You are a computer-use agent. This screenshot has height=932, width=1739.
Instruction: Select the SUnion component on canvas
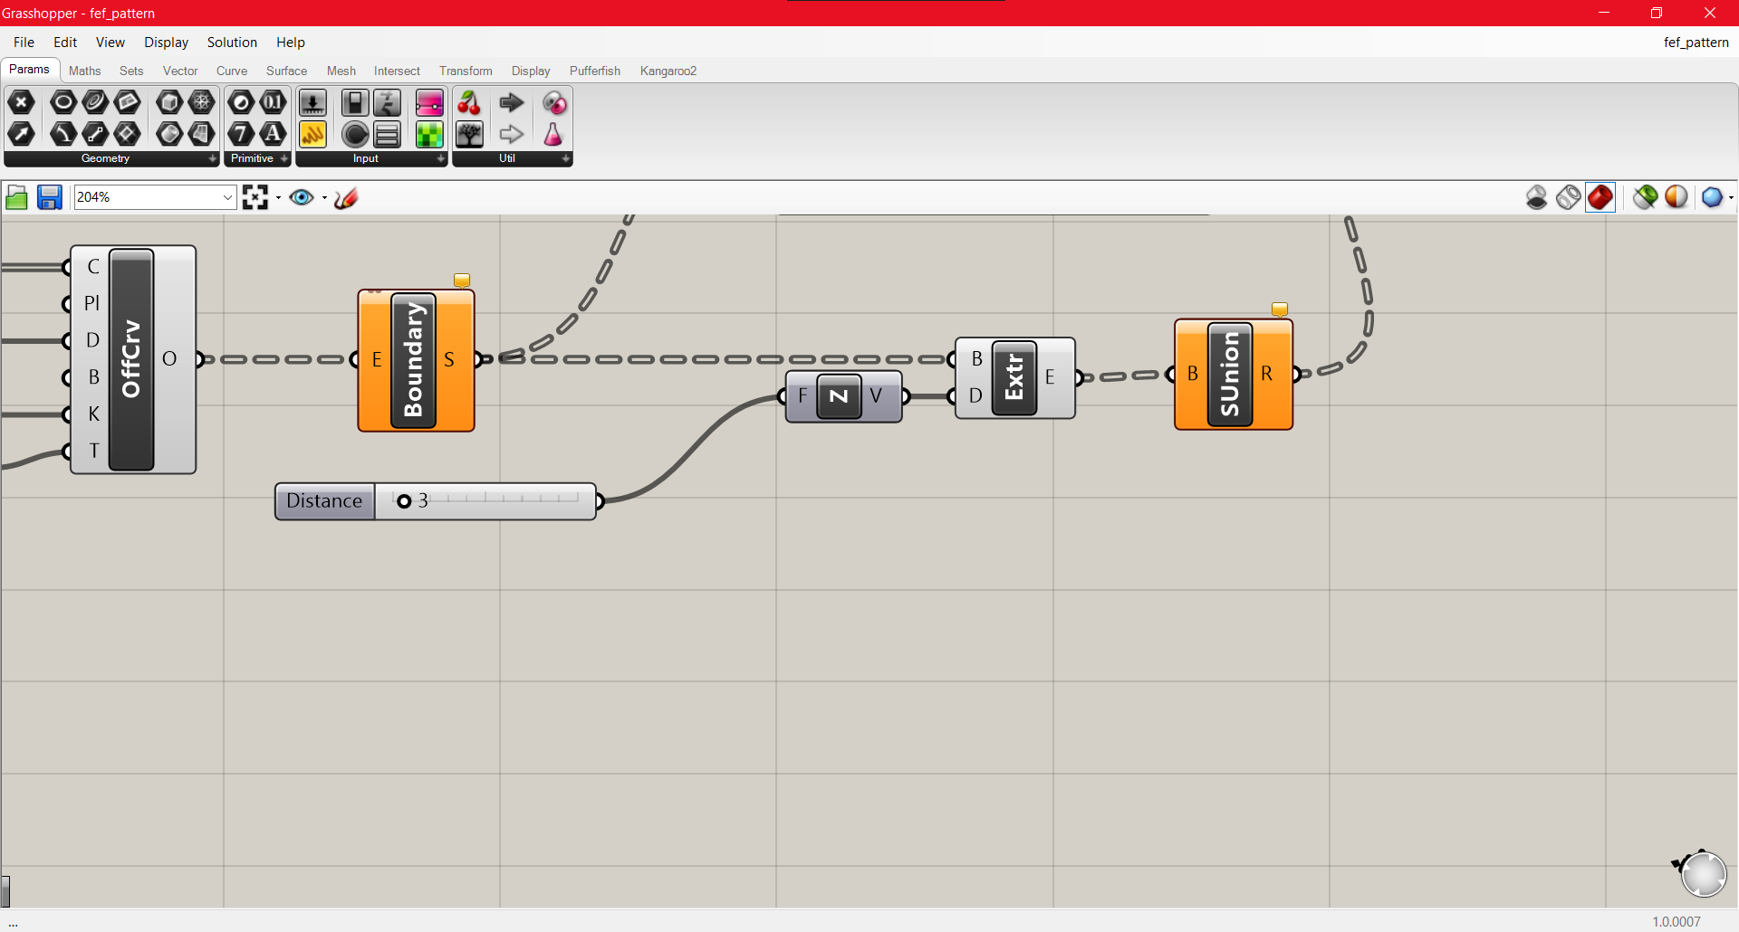click(x=1232, y=373)
